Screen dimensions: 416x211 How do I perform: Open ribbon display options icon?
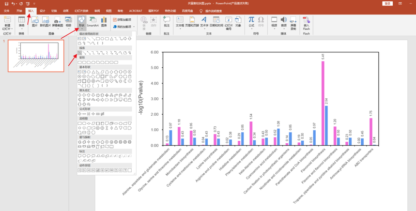[x=400, y=3]
